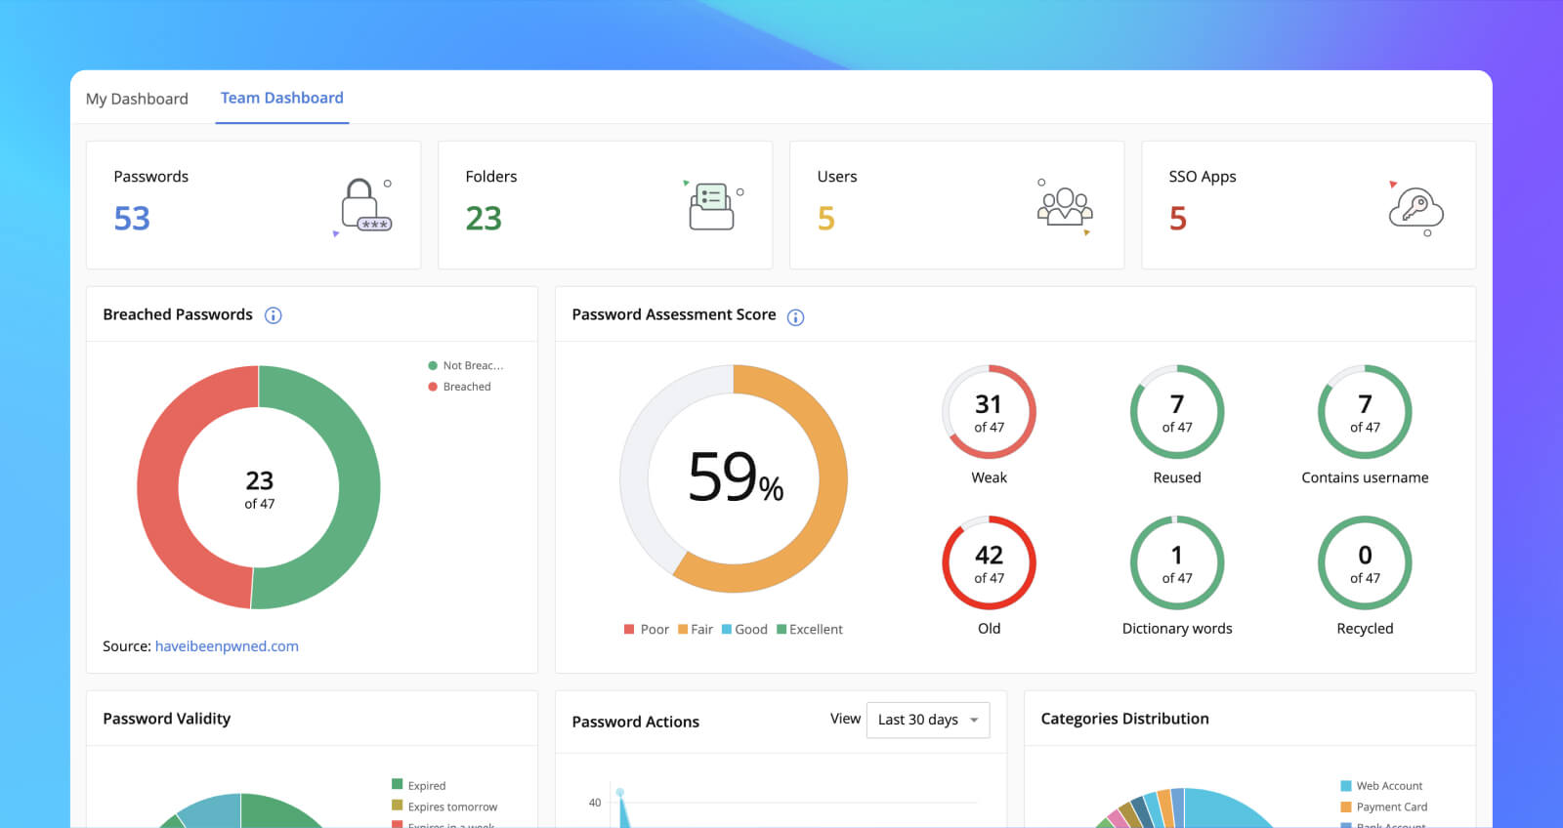1563x828 pixels.
Task: Click the Good legend swatch
Action: point(727,630)
